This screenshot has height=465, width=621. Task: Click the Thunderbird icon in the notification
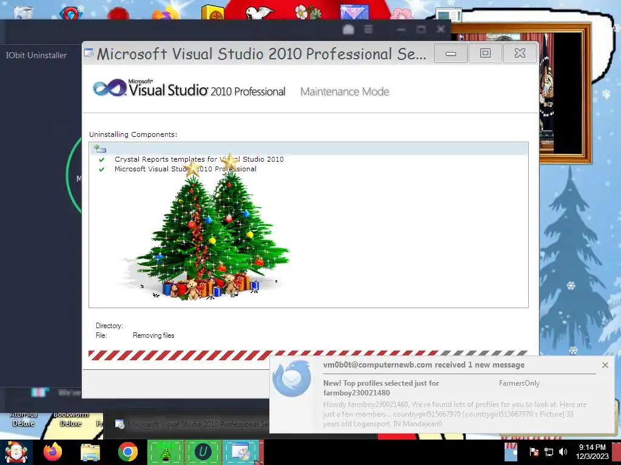292,378
